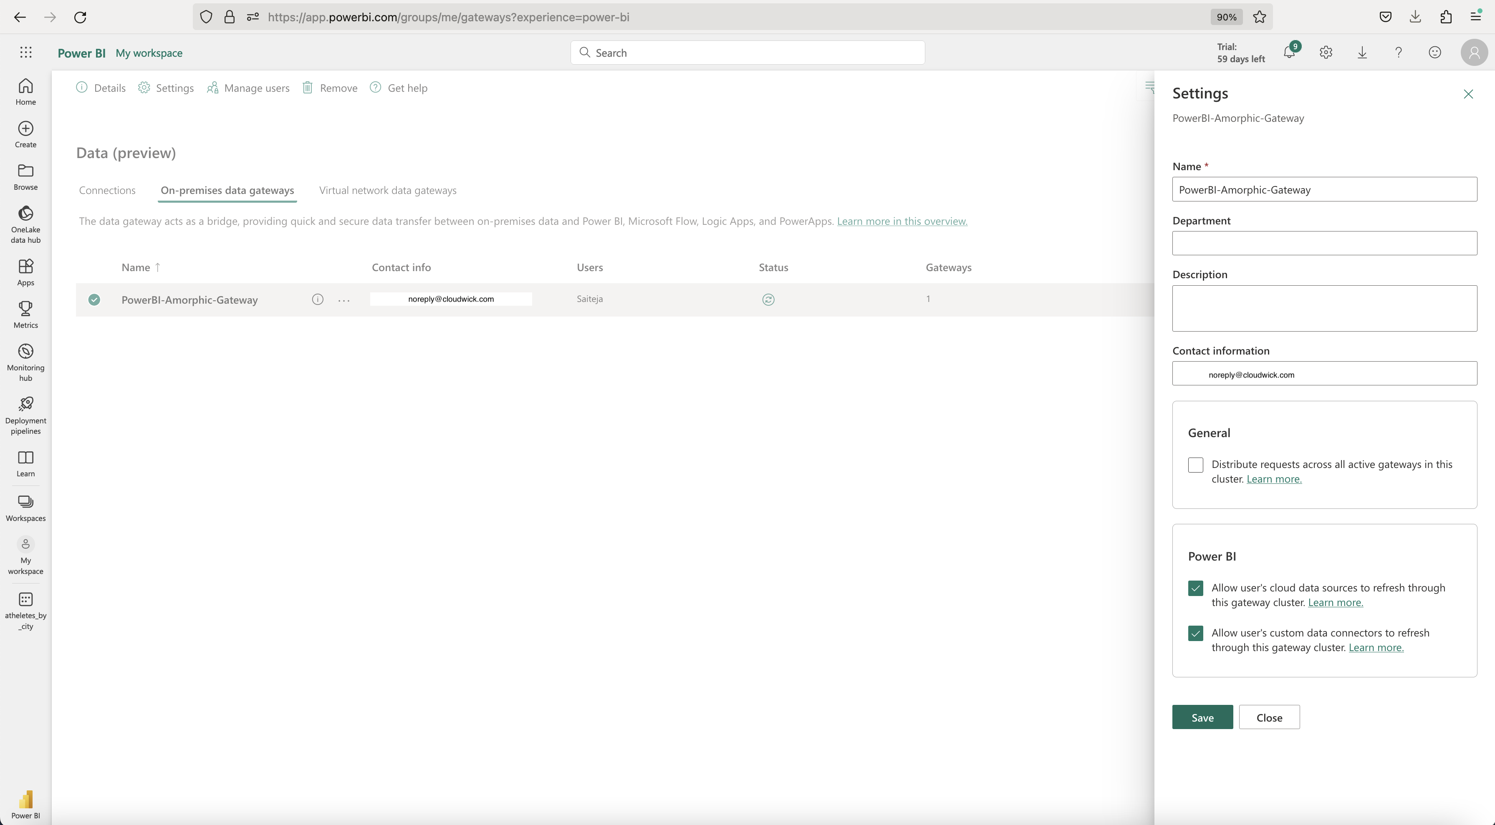The width and height of the screenshot is (1495, 825).
Task: Click Remove in the toolbar
Action: pos(330,88)
